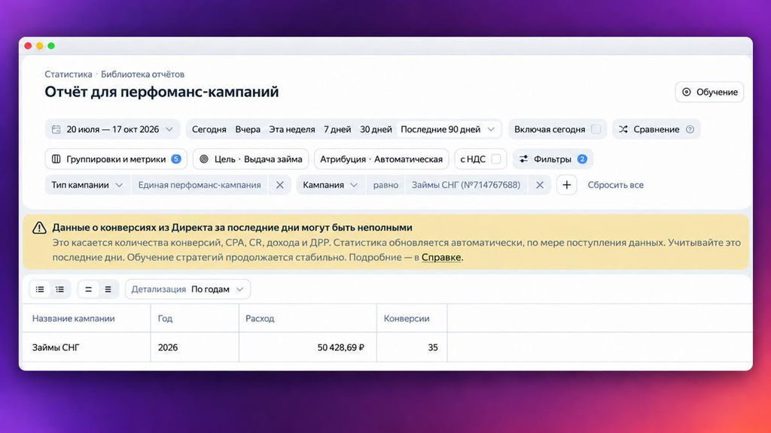Open the Справке link in the warning

[x=441, y=257]
